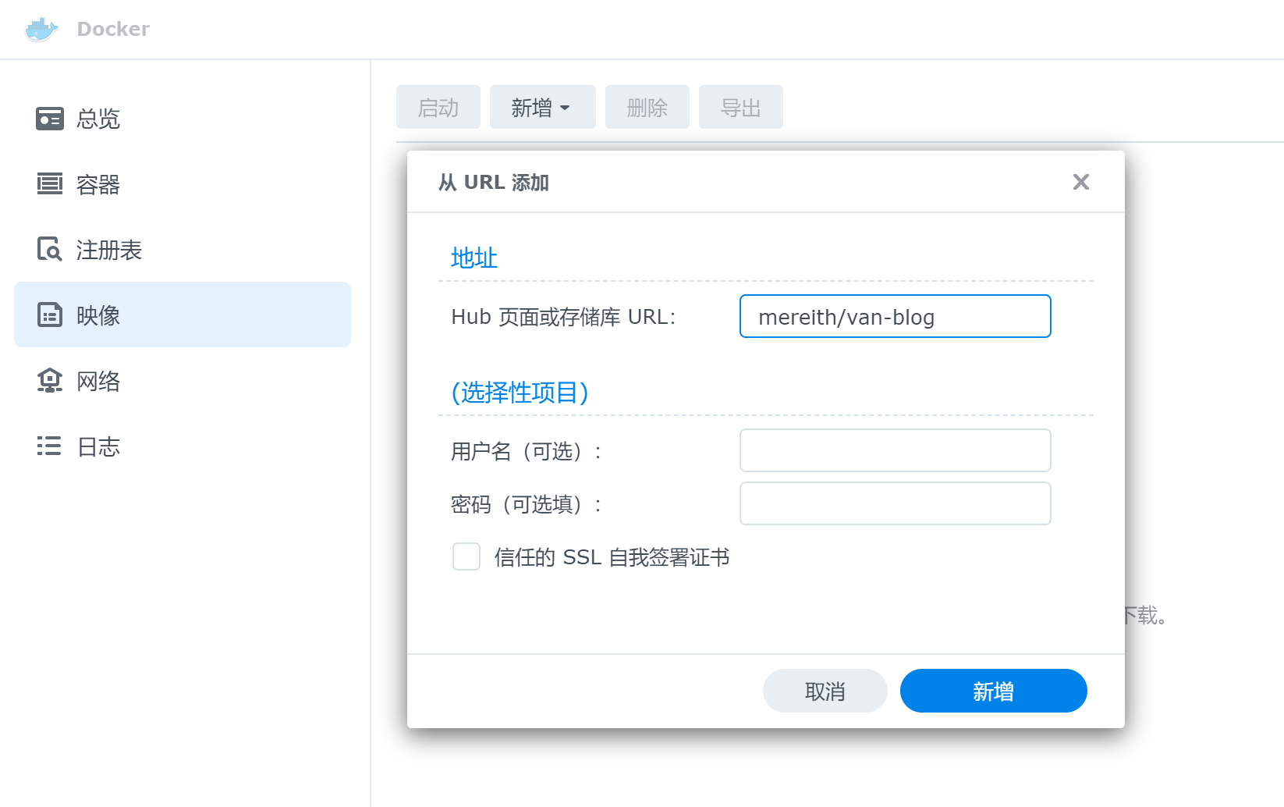
Task: Click the 用户名（可选）label
Action: pyautogui.click(x=527, y=451)
